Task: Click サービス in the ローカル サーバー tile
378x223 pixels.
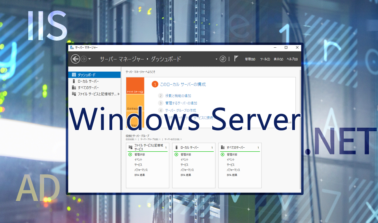Action: pos(185,165)
